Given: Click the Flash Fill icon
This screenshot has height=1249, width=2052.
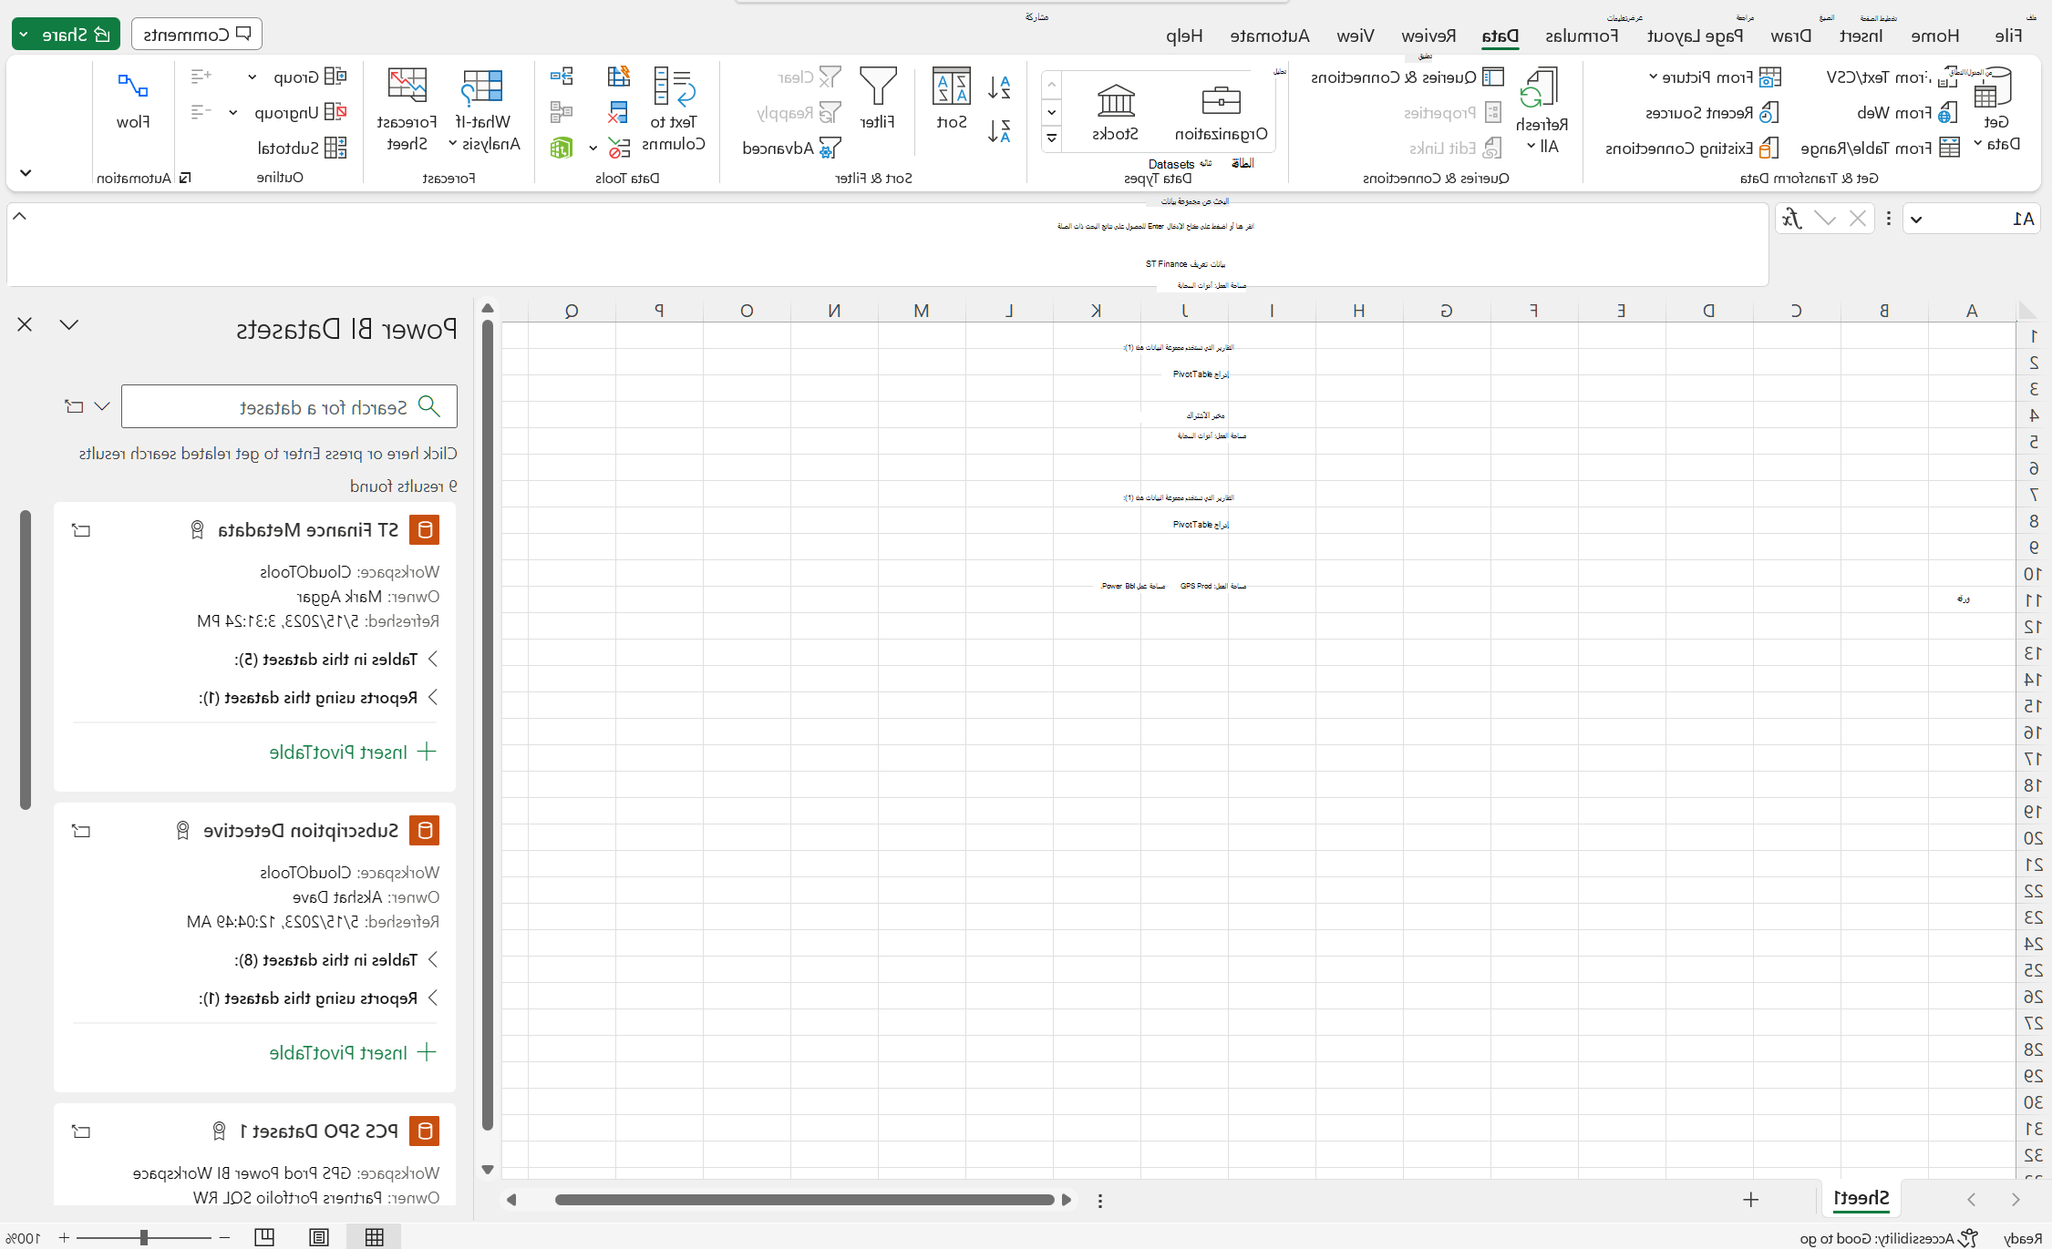Looking at the screenshot, I should click(619, 77).
